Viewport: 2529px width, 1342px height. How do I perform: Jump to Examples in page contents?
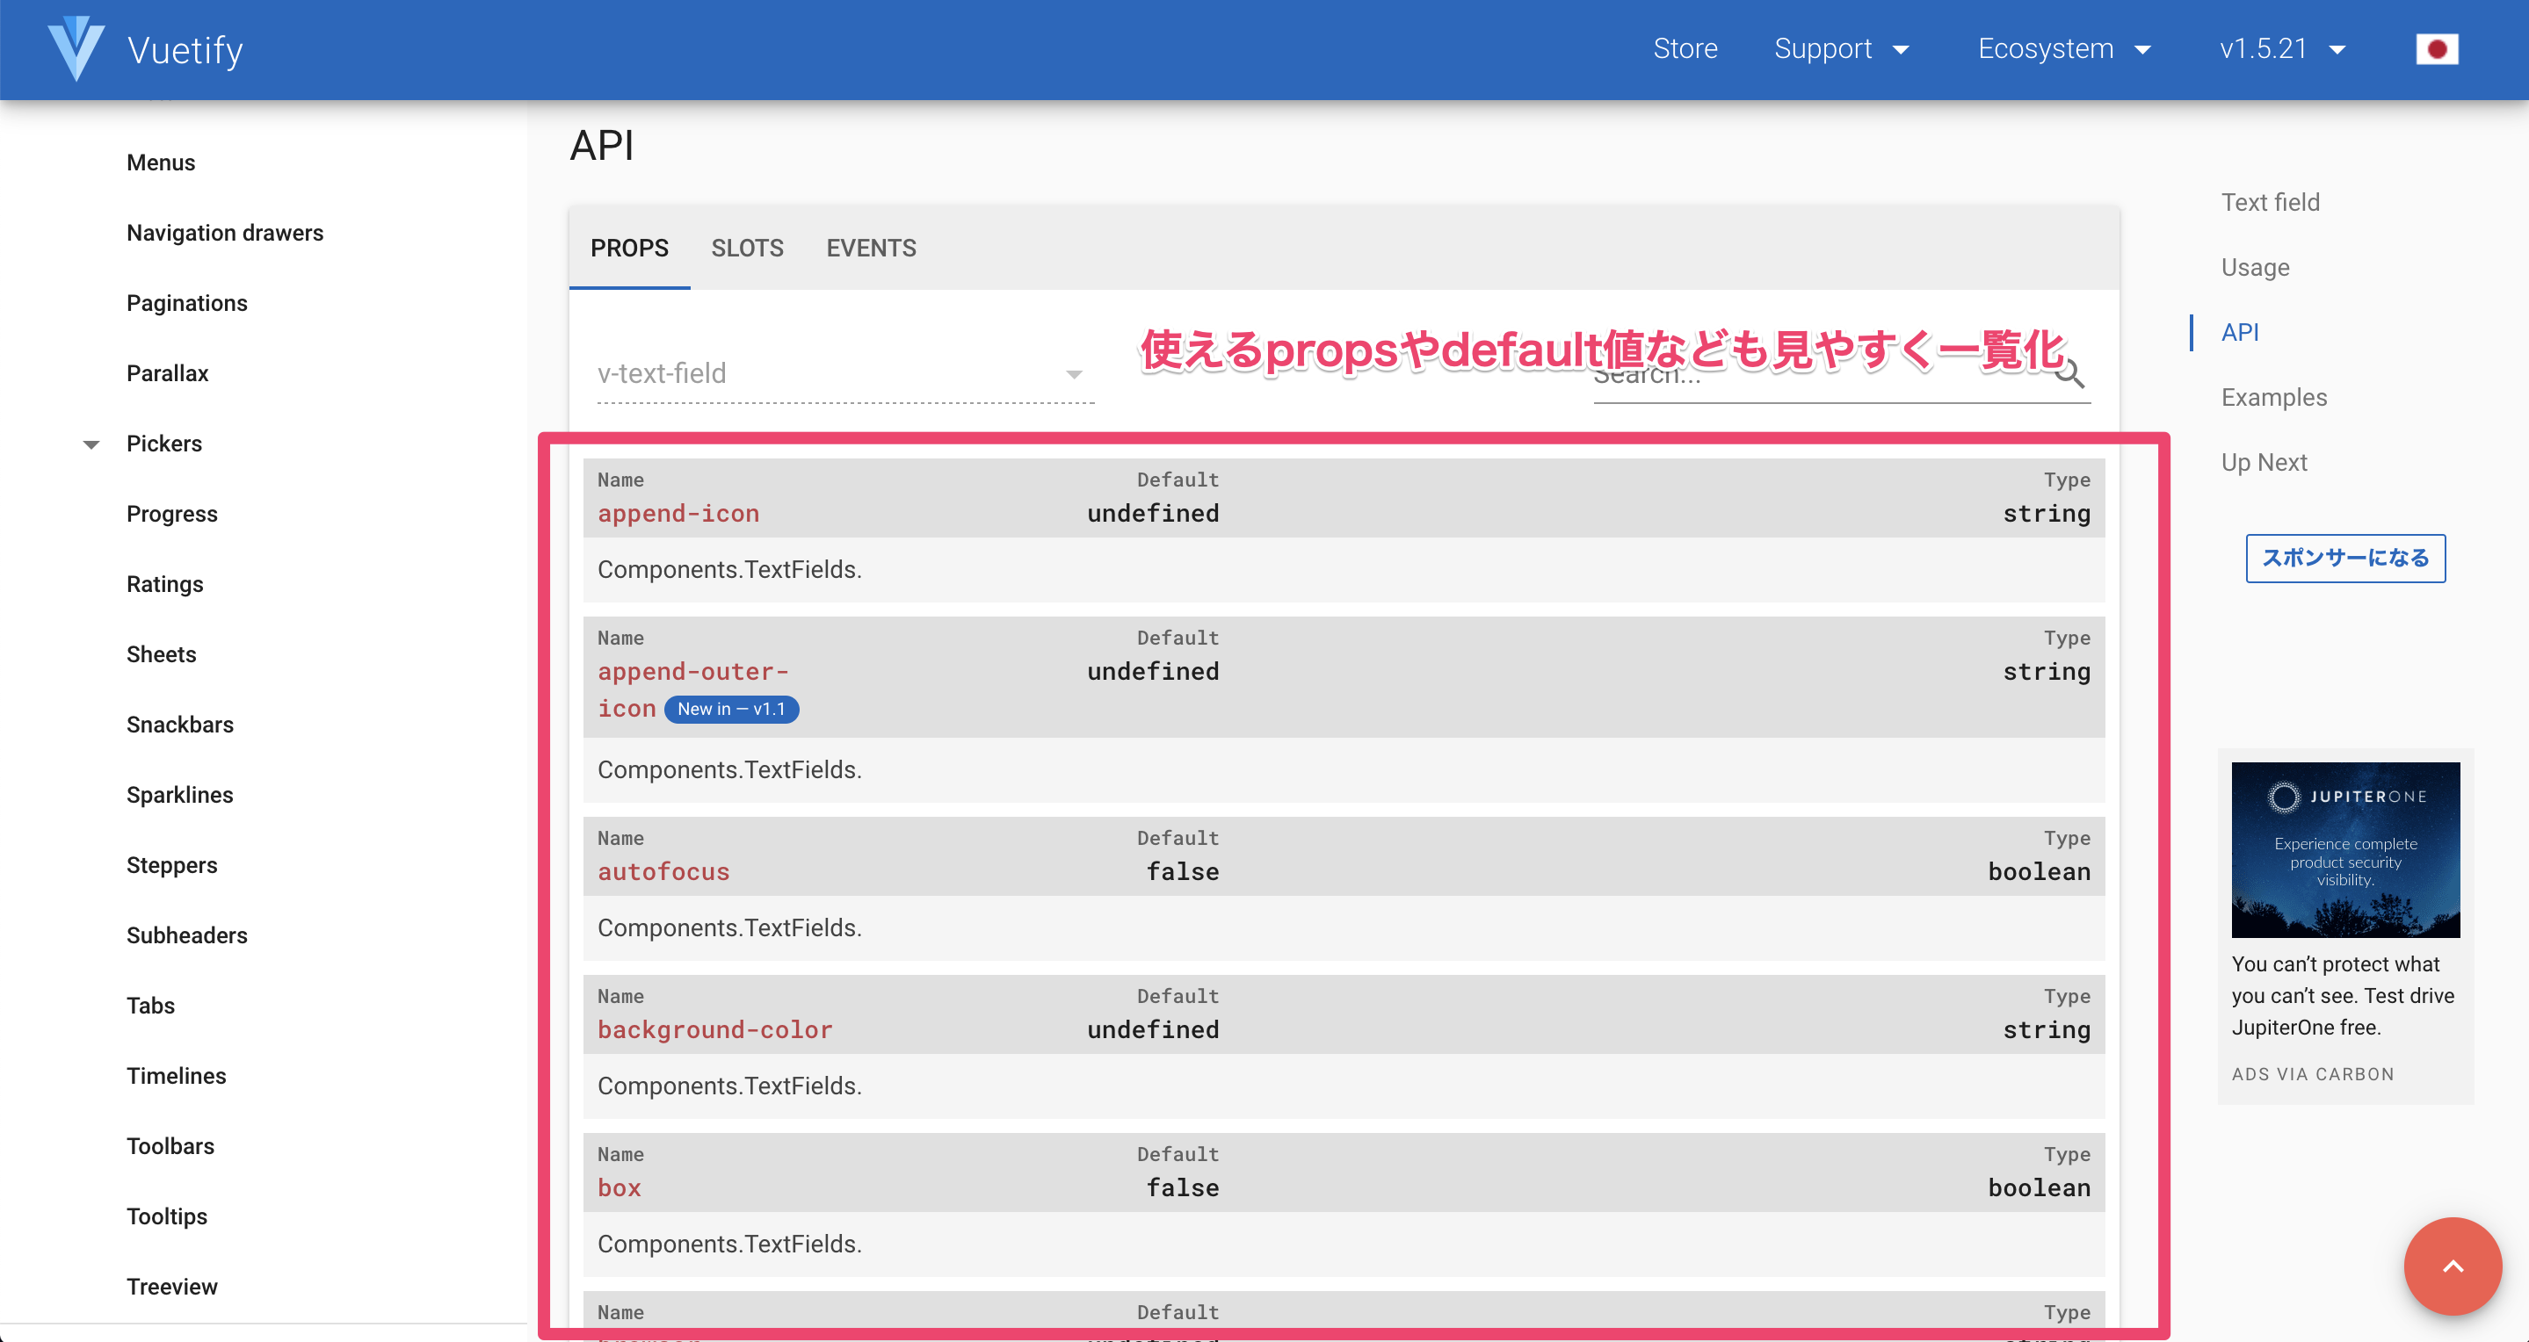2274,397
